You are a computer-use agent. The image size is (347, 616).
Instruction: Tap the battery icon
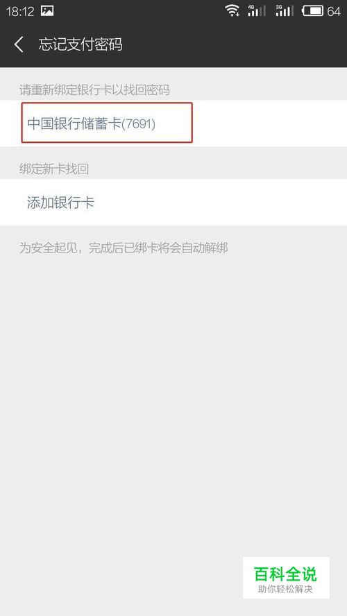312,10
